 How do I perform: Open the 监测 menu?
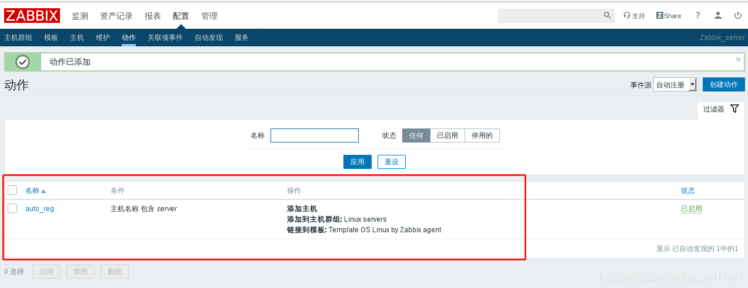click(80, 16)
